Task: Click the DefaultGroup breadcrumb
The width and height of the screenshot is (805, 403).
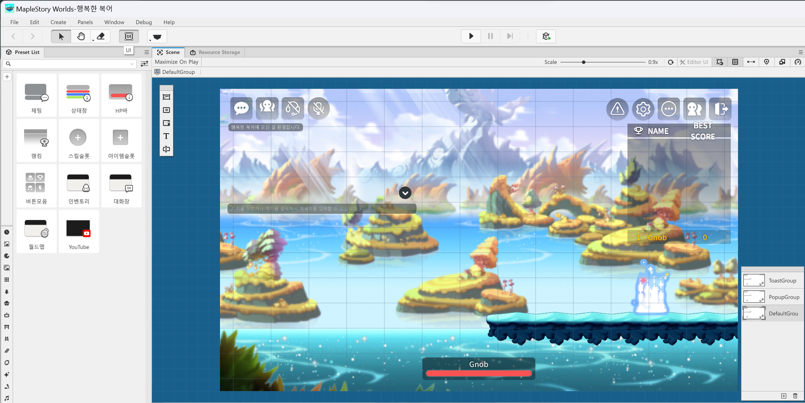Action: 175,72
